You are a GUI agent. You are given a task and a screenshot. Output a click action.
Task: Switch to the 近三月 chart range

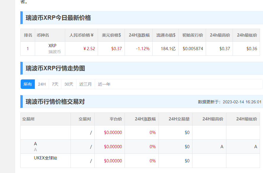click(85, 84)
